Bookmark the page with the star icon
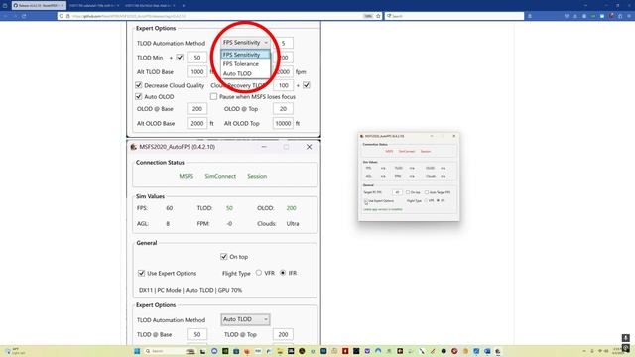Screen dimensions: 635x357 378,16
